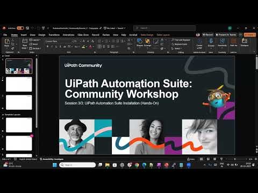Toggle Align Right paragraph
258x193 pixels.
pyautogui.click(x=109, y=47)
